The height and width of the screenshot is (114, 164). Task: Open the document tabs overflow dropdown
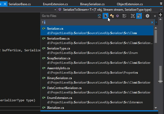click(x=161, y=4)
